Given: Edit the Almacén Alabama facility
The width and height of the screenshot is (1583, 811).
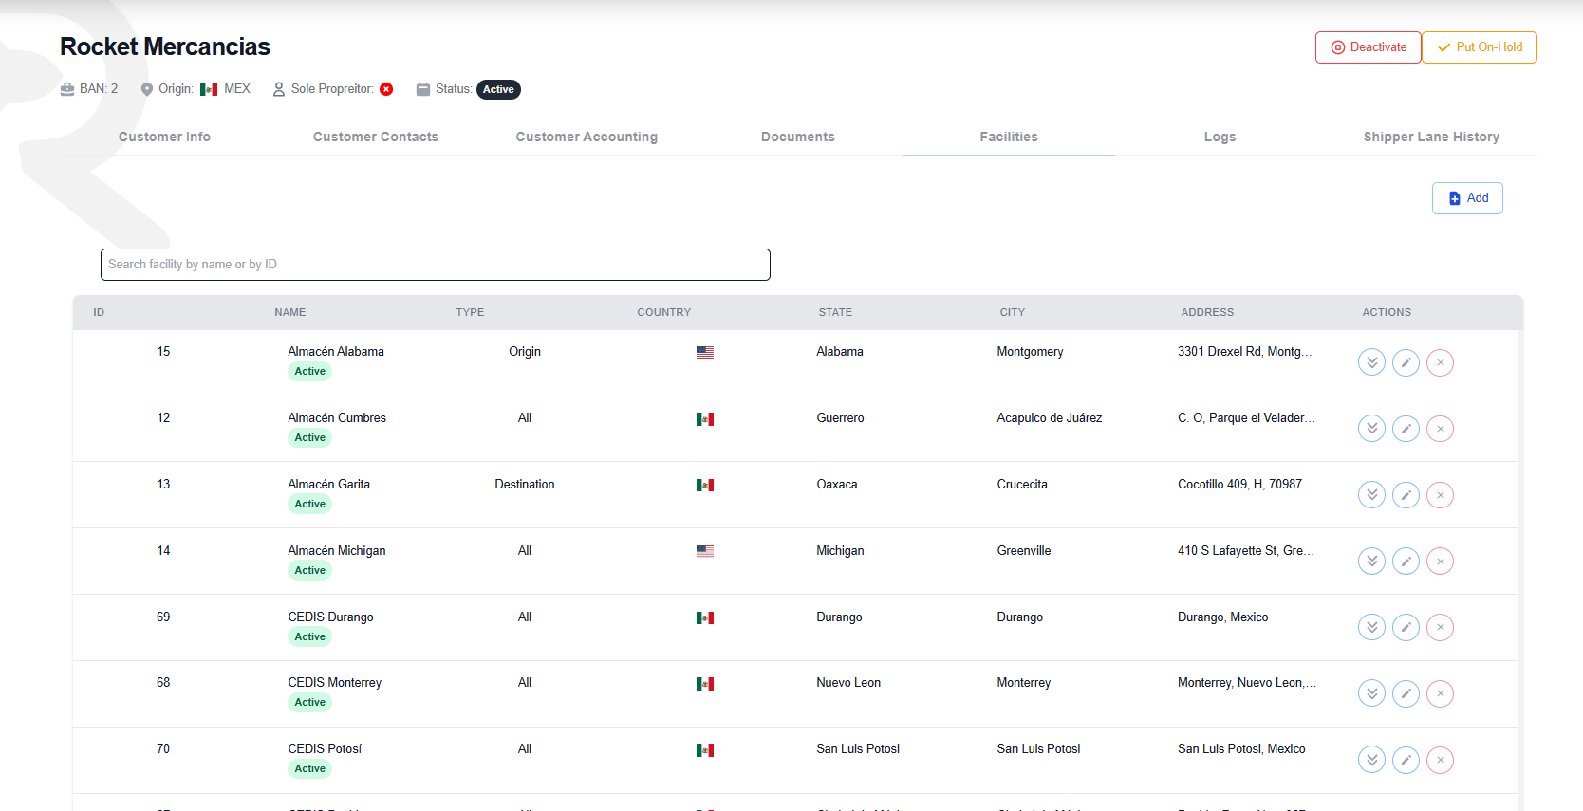Looking at the screenshot, I should click(1406, 362).
